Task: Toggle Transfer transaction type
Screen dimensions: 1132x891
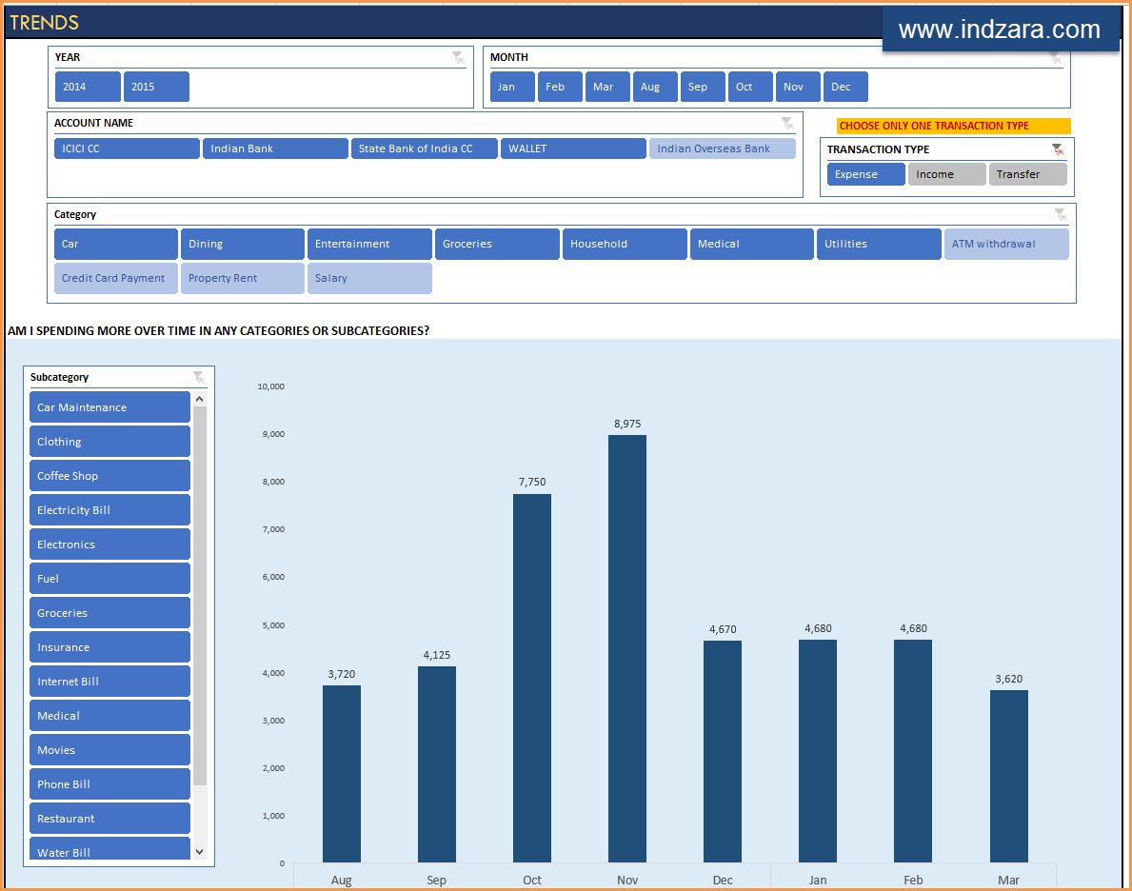Action: pyautogui.click(x=1027, y=174)
